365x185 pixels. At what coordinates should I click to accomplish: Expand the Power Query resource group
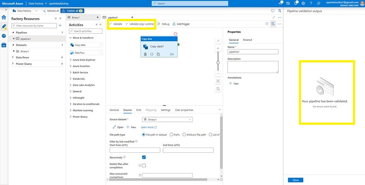click(x=13, y=64)
